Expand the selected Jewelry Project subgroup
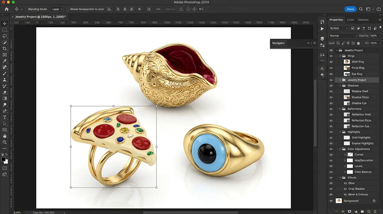This screenshot has width=383, height=214. [340, 80]
